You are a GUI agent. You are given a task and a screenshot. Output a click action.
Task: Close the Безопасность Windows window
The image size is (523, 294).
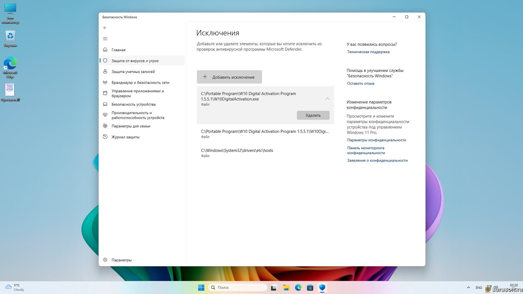419,17
